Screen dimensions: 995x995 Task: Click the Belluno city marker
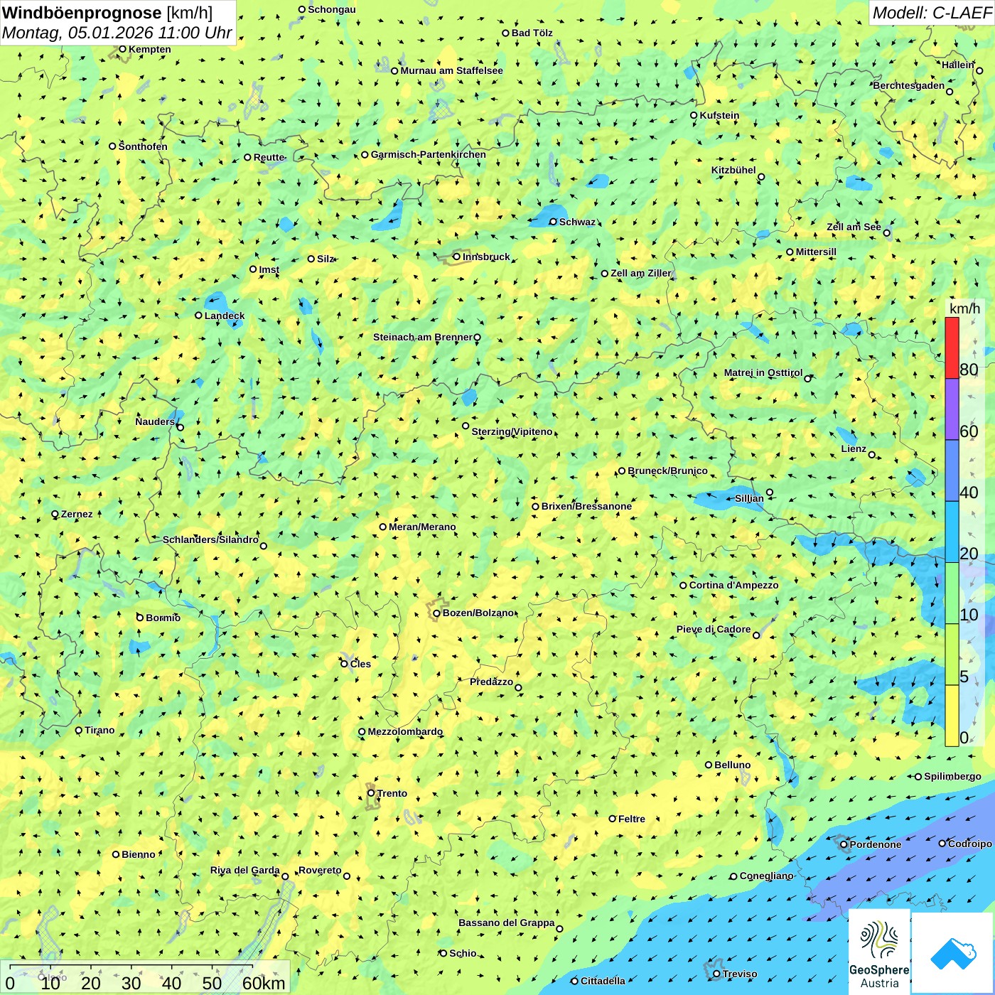[709, 765]
